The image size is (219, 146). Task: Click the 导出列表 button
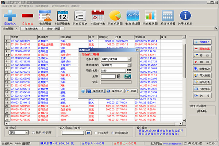click(x=202, y=82)
